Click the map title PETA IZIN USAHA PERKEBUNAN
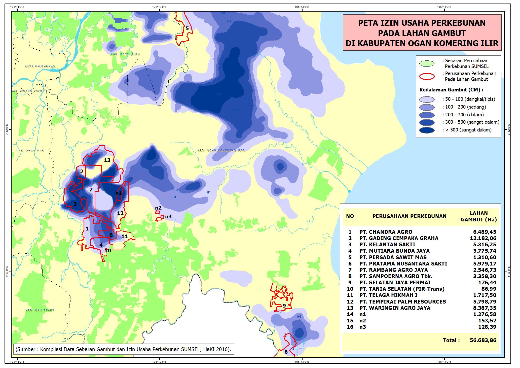Image resolution: width=520 pixels, height=368 pixels. (x=422, y=23)
